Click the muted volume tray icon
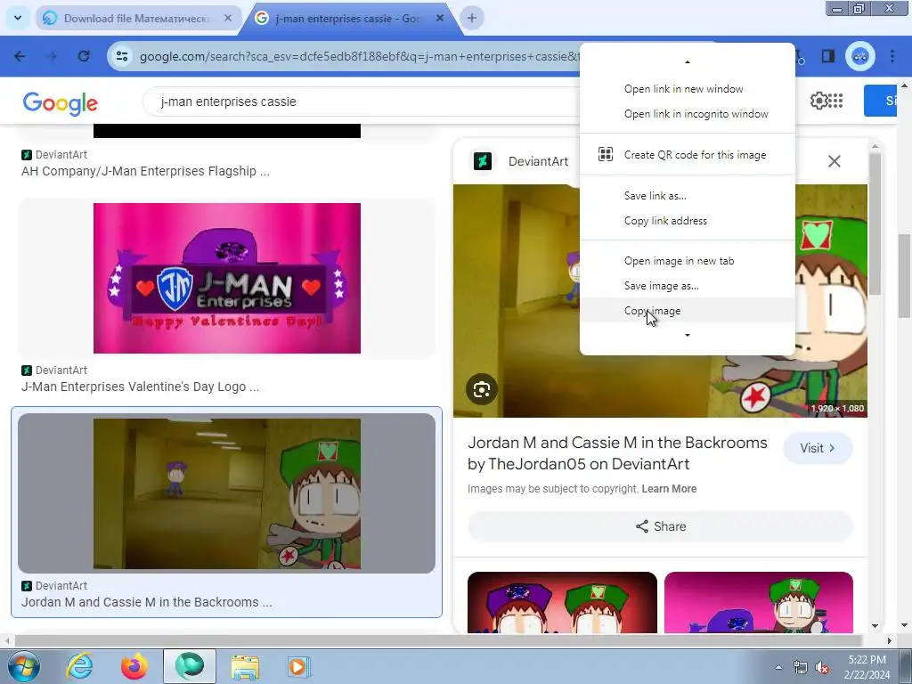This screenshot has width=912, height=684. pyautogui.click(x=822, y=668)
